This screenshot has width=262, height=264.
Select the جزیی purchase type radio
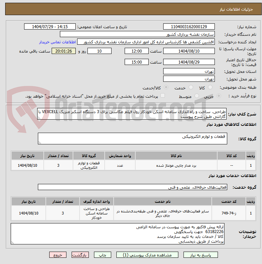click(219, 96)
